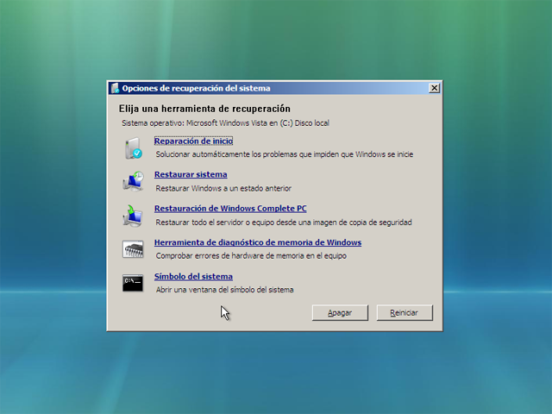552x414 pixels.
Task: Click the Restaurar sistema monitor icon
Action: click(x=134, y=181)
